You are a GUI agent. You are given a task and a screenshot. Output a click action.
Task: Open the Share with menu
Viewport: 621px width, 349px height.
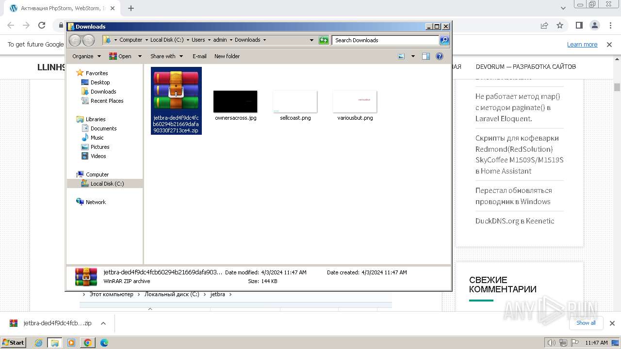(x=166, y=56)
